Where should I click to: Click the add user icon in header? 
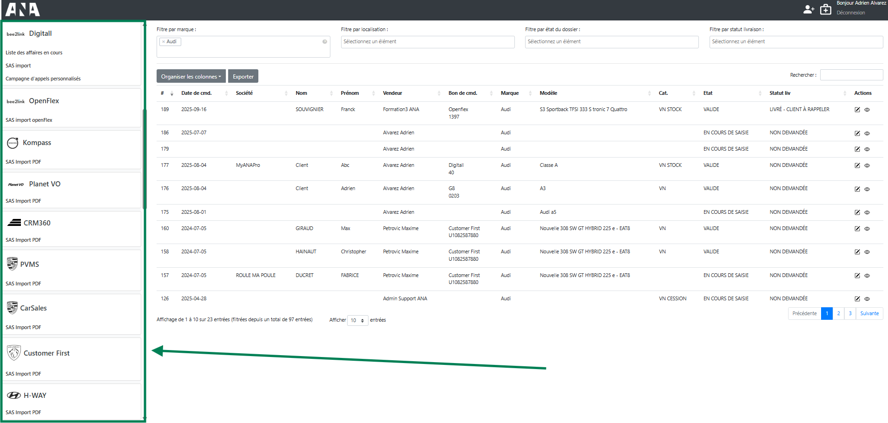pos(809,9)
